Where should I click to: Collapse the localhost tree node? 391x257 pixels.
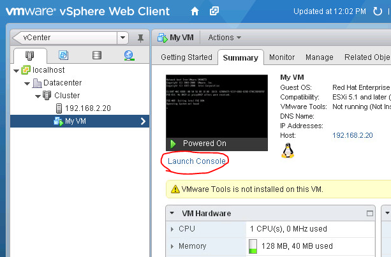click(16, 71)
